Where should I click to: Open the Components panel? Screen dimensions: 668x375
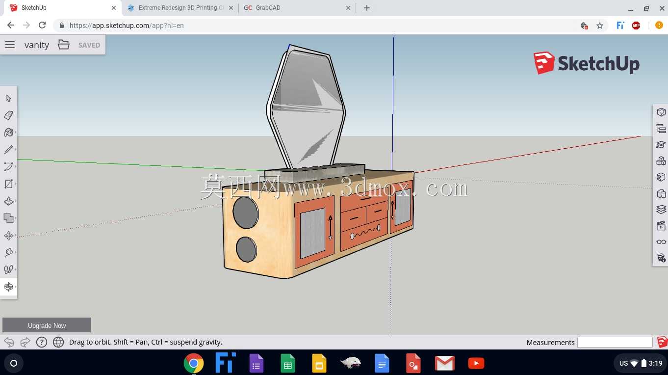(x=661, y=161)
